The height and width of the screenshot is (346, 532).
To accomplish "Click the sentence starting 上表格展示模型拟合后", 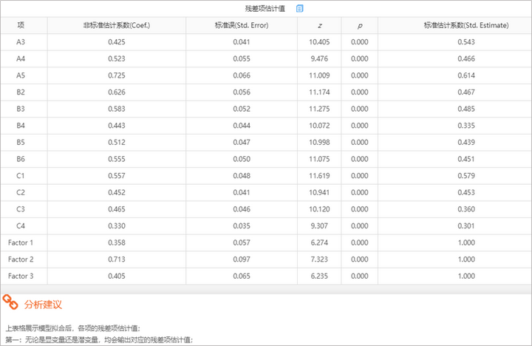I will click(73, 328).
